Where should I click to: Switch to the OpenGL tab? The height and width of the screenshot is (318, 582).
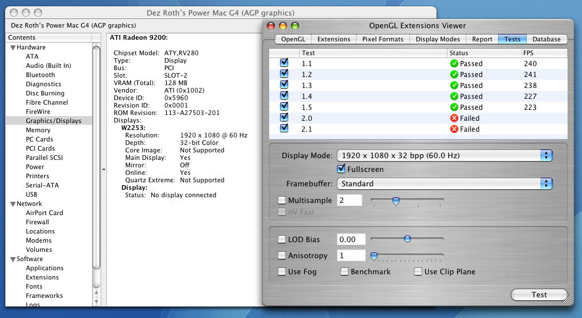click(x=293, y=39)
